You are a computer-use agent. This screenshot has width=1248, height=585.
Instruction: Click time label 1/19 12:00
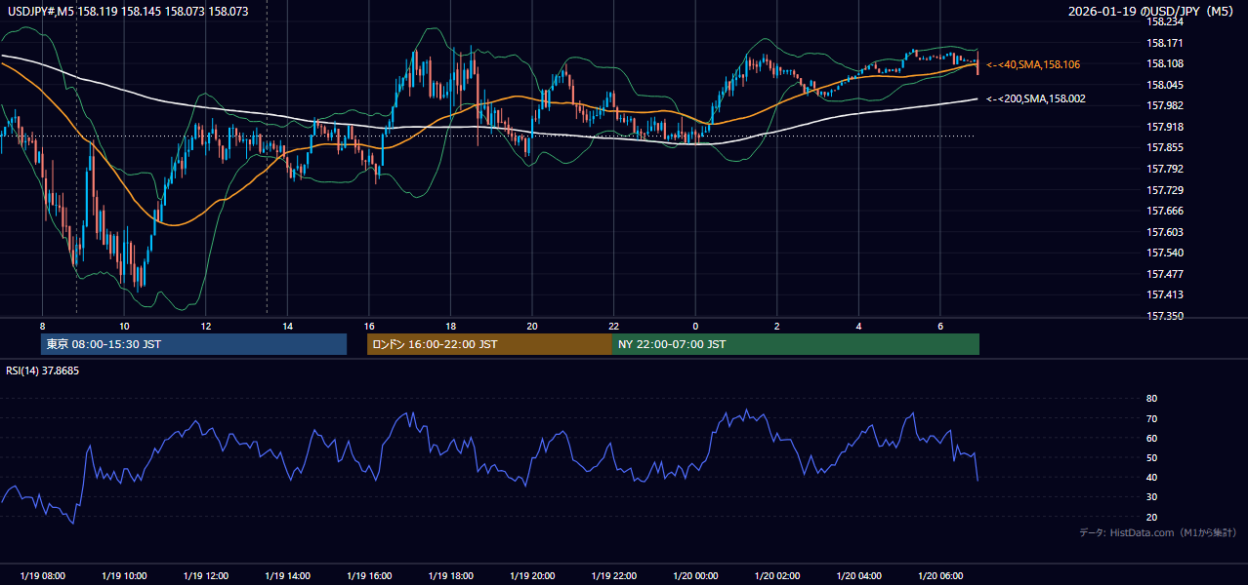pos(206,576)
